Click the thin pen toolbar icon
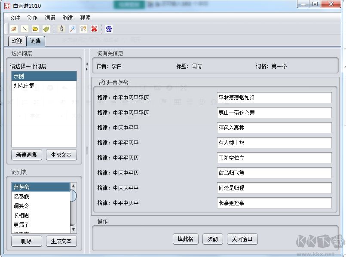This screenshot has width=346, height=257. 25,29
